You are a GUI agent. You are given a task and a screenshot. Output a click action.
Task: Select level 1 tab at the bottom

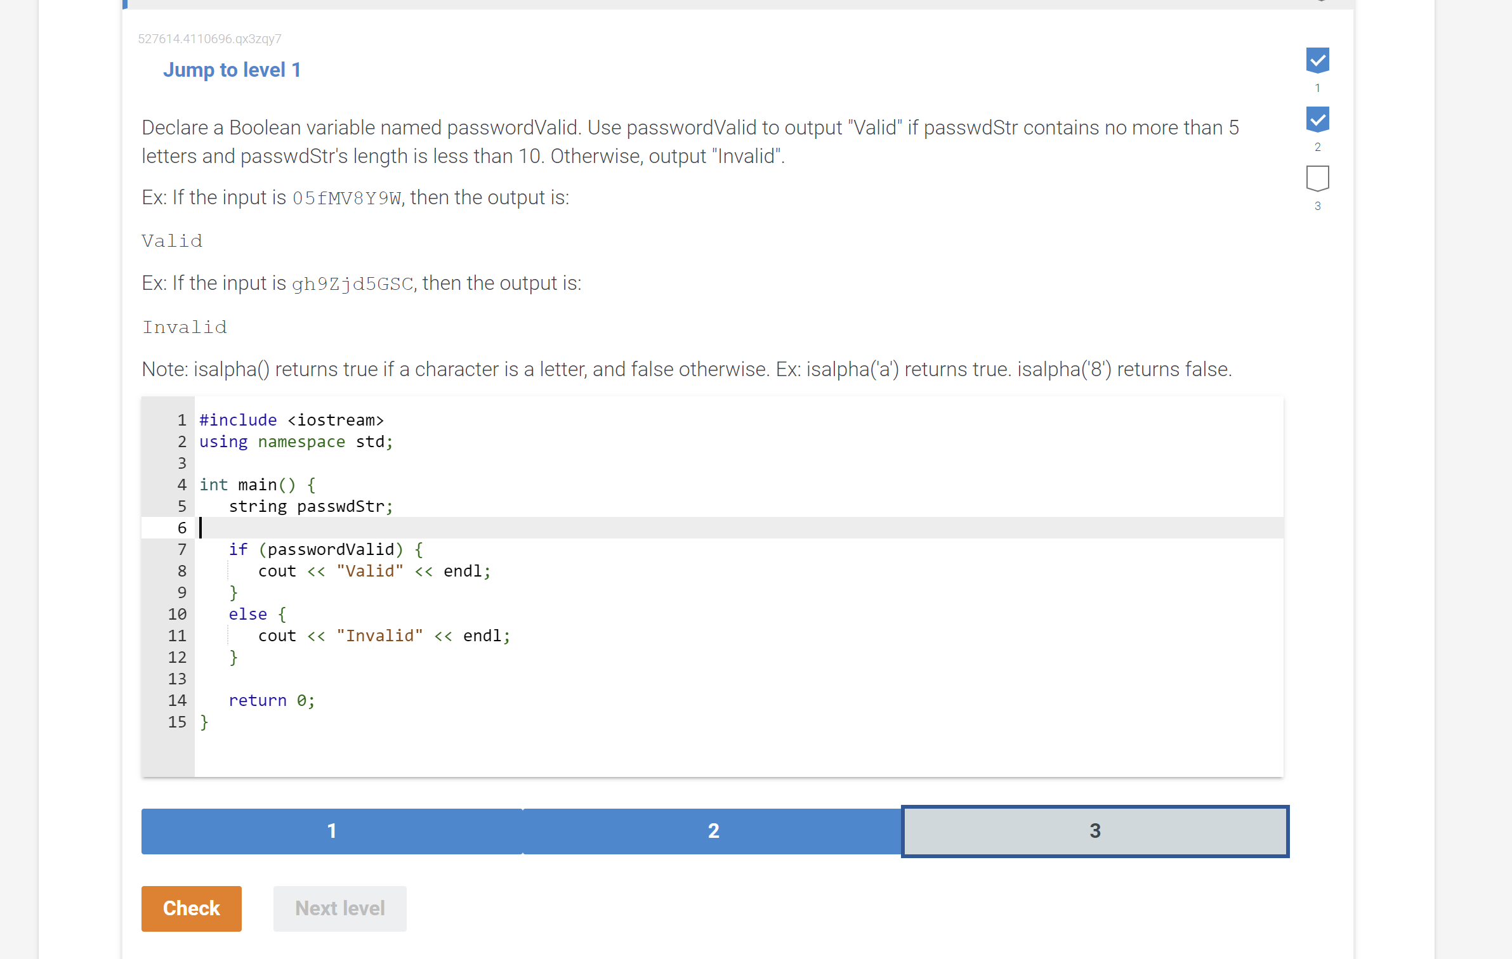point(331,831)
